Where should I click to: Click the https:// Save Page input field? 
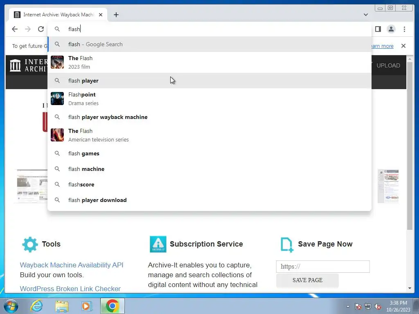tap(323, 267)
